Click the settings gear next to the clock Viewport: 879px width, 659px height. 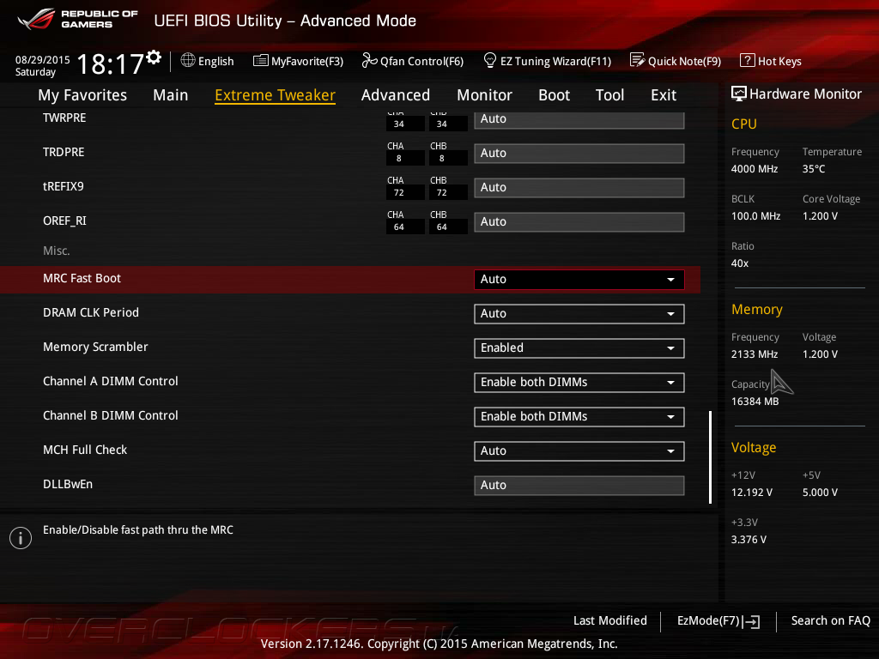tap(154, 57)
